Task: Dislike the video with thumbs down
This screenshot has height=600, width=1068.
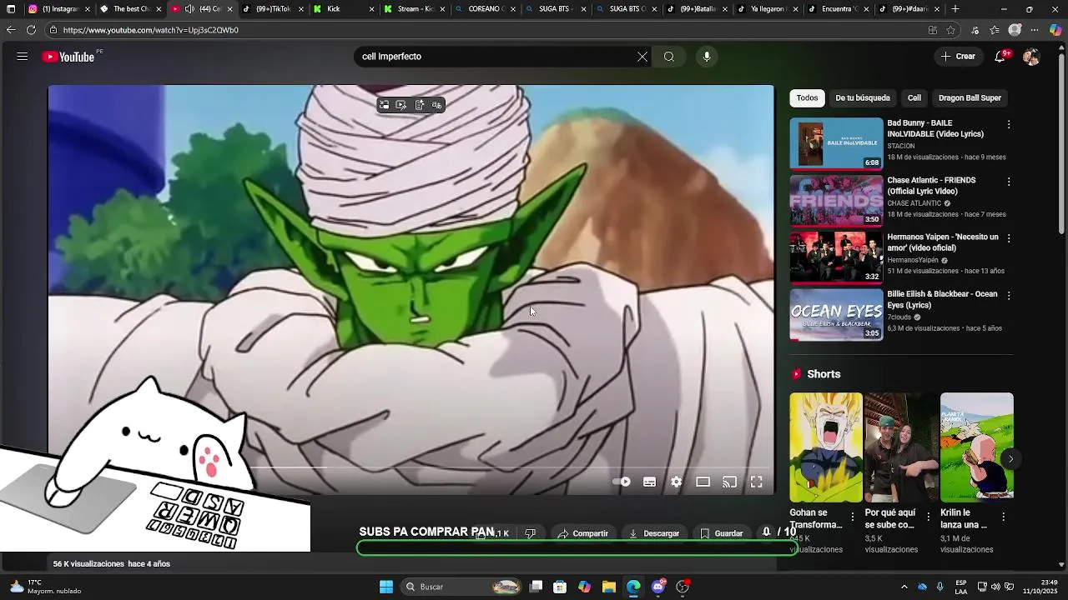Action: pyautogui.click(x=530, y=533)
